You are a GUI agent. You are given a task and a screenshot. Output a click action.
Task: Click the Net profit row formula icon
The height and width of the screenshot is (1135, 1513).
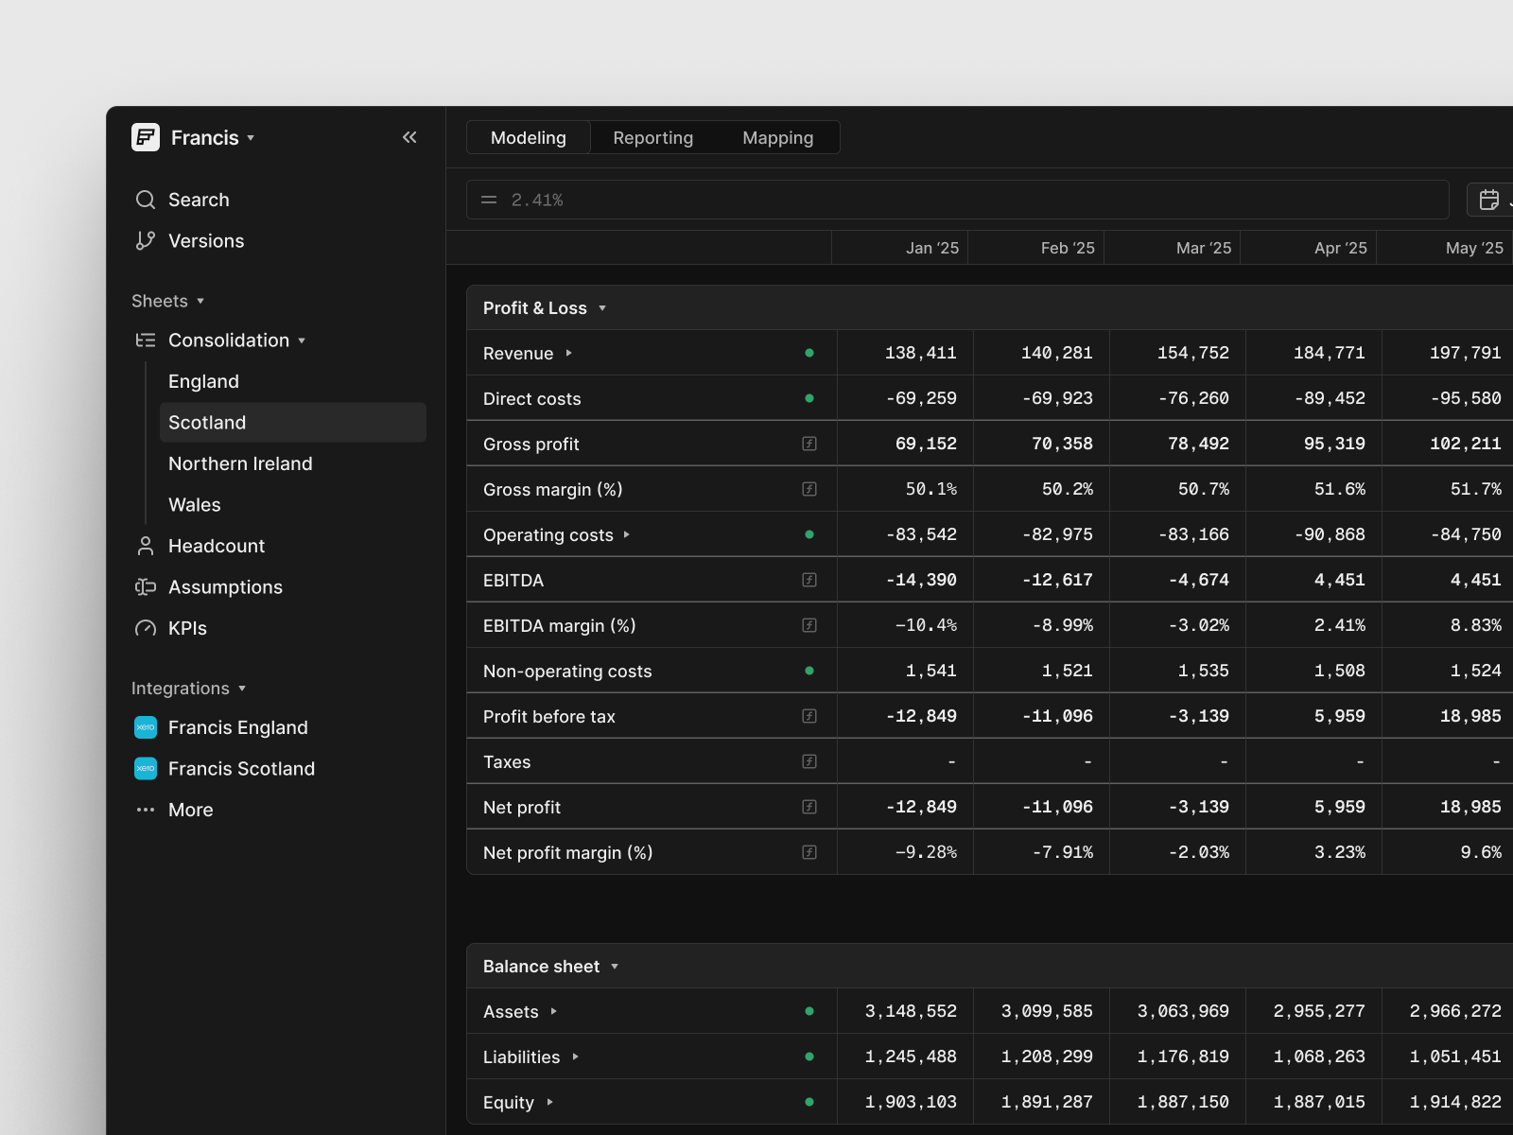click(x=809, y=807)
